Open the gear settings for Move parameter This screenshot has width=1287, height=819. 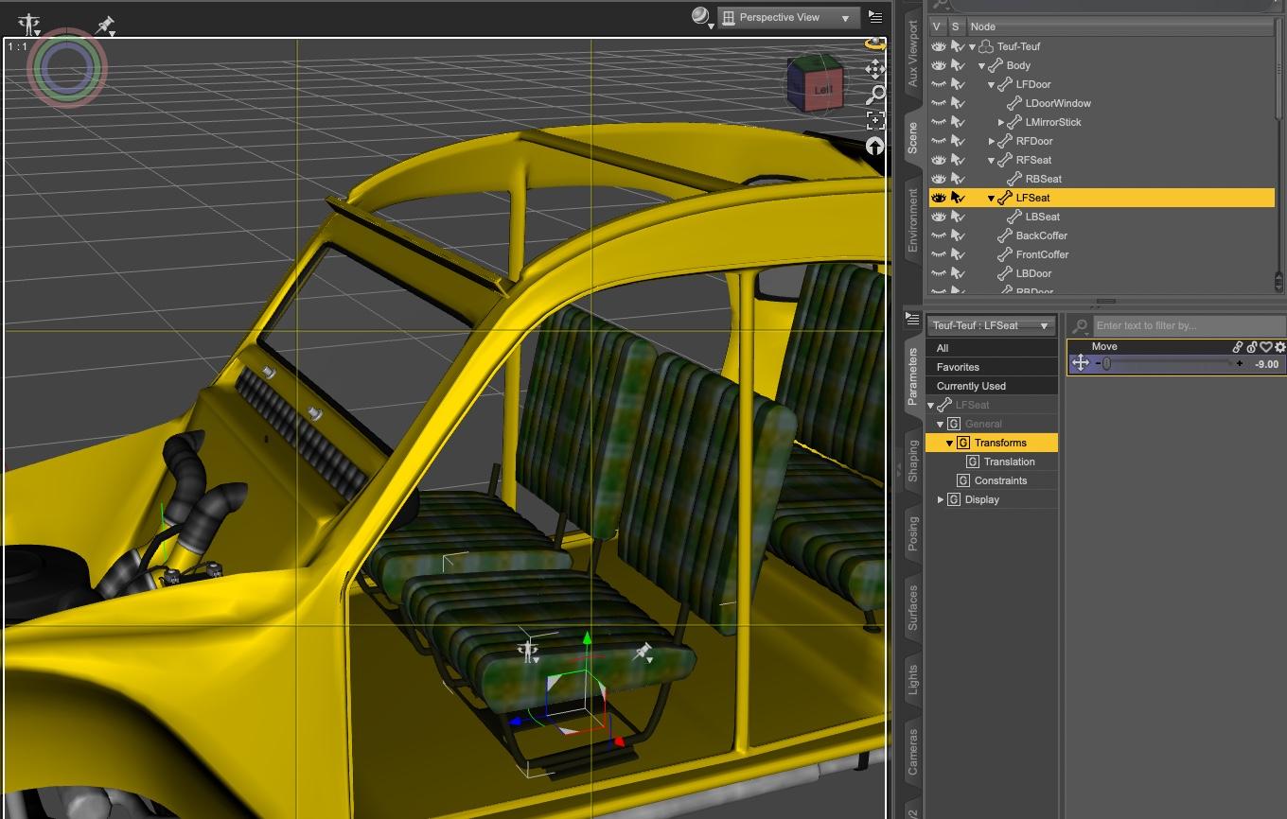1279,347
